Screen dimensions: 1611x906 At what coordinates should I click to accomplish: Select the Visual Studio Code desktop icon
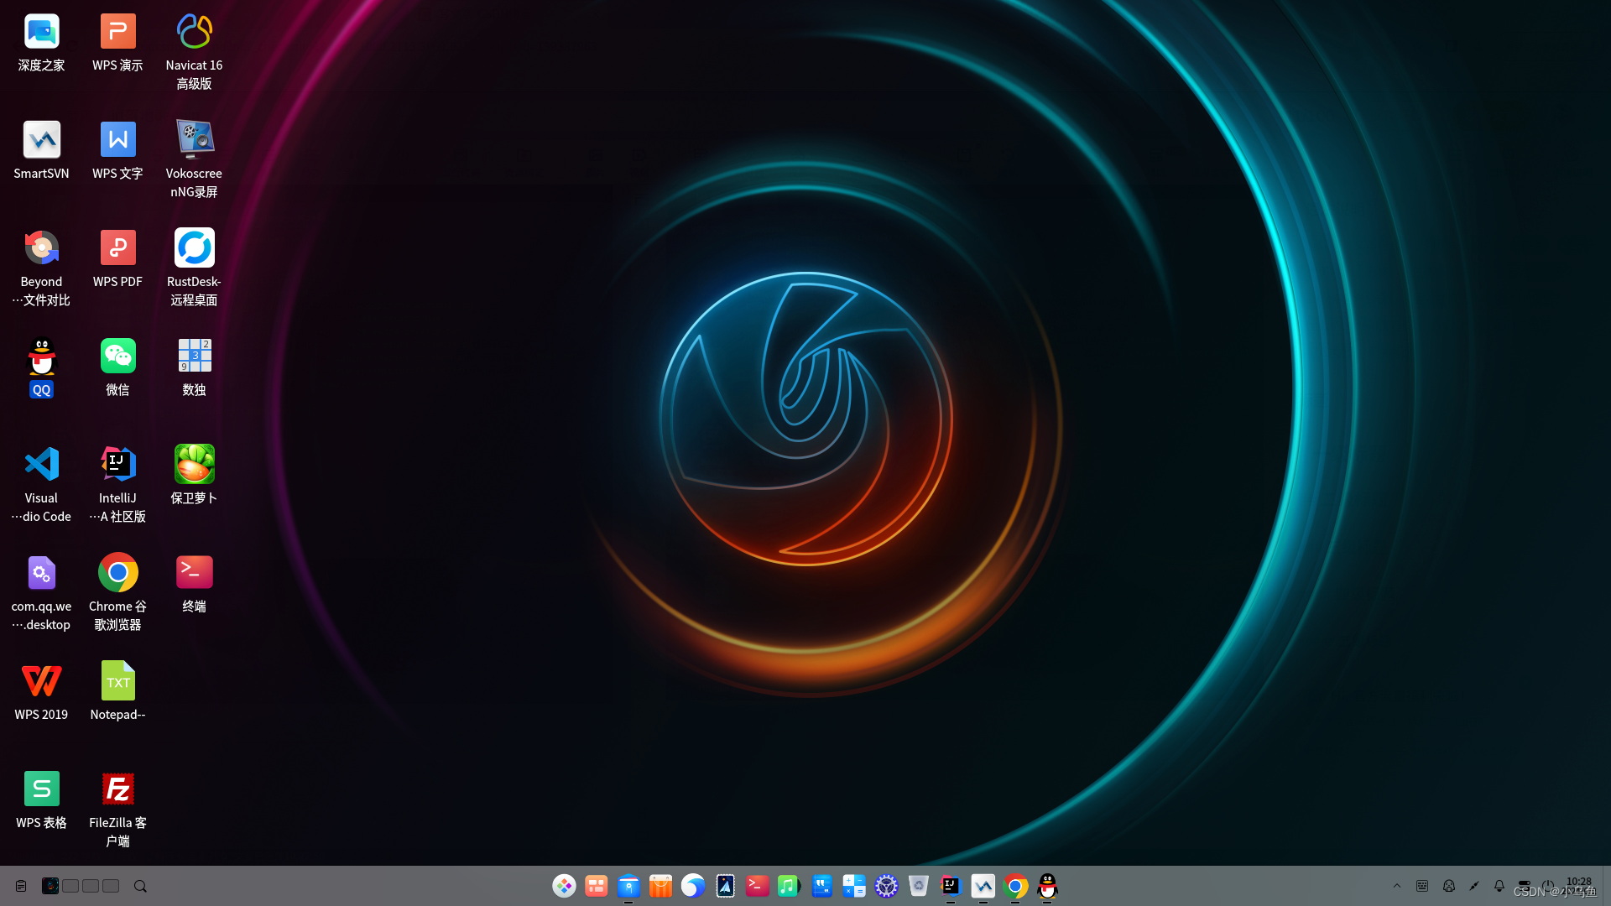(x=41, y=483)
